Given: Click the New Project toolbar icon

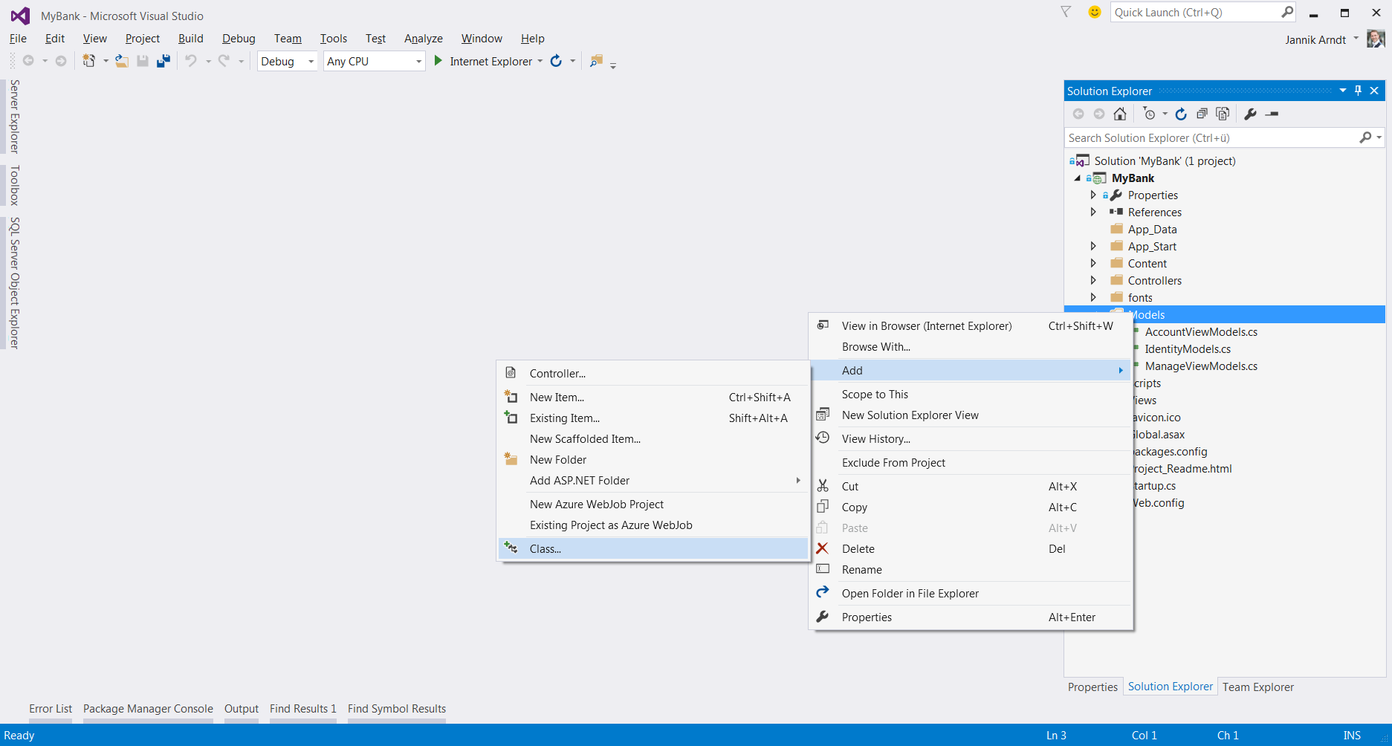Looking at the screenshot, I should pos(89,61).
